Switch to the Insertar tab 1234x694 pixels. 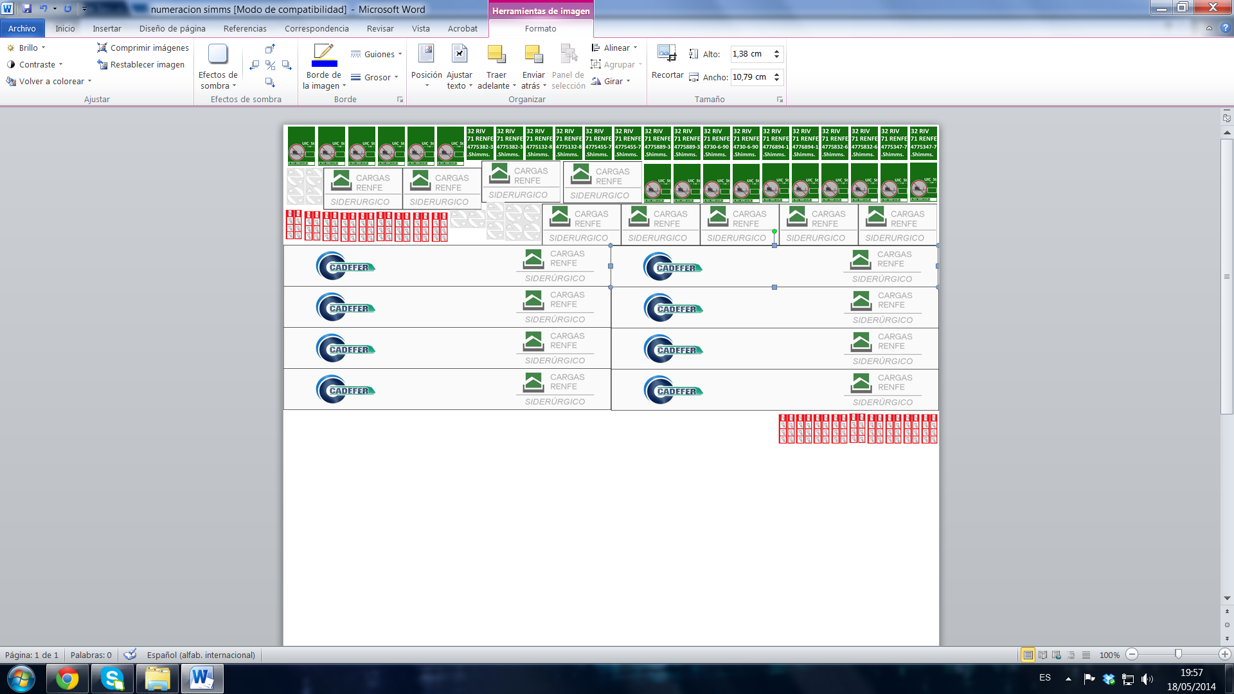tap(107, 28)
